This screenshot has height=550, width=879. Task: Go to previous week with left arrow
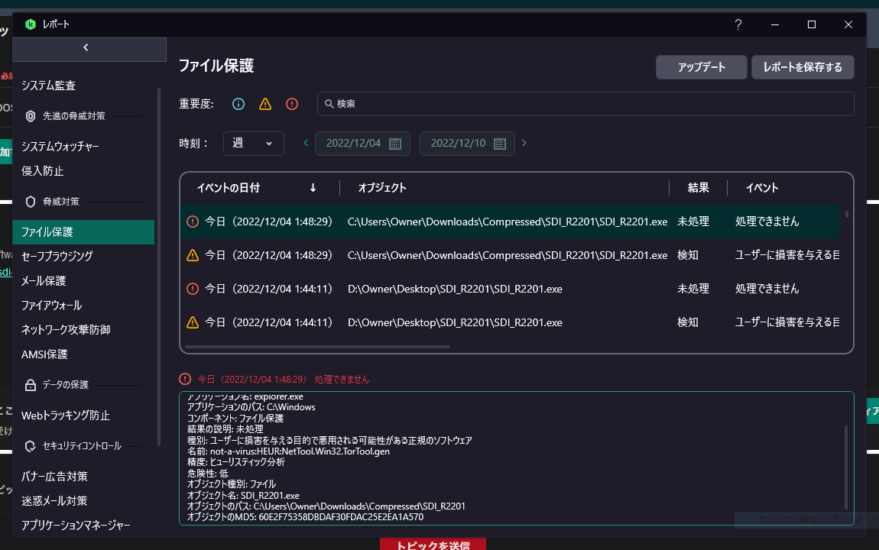pos(306,143)
